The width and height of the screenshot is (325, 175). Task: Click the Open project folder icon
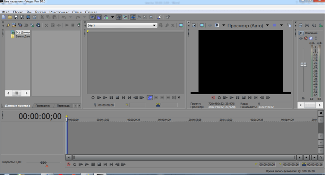pos(10,17)
